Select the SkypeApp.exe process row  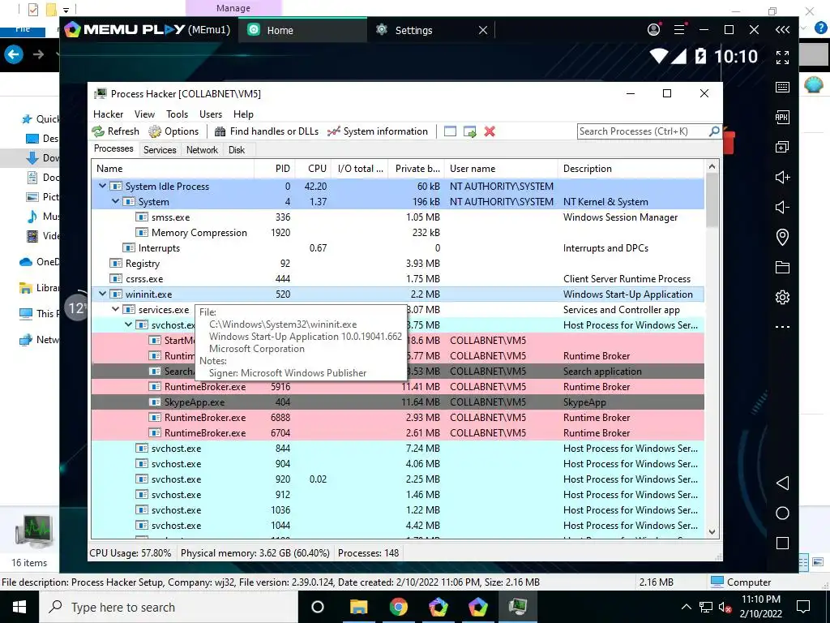point(398,402)
